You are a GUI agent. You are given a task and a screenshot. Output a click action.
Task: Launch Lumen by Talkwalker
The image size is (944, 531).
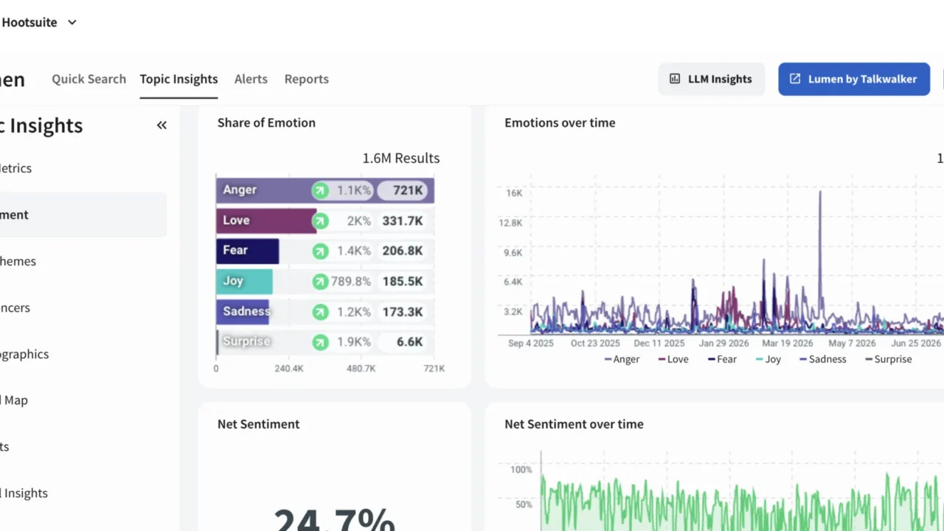tap(854, 79)
